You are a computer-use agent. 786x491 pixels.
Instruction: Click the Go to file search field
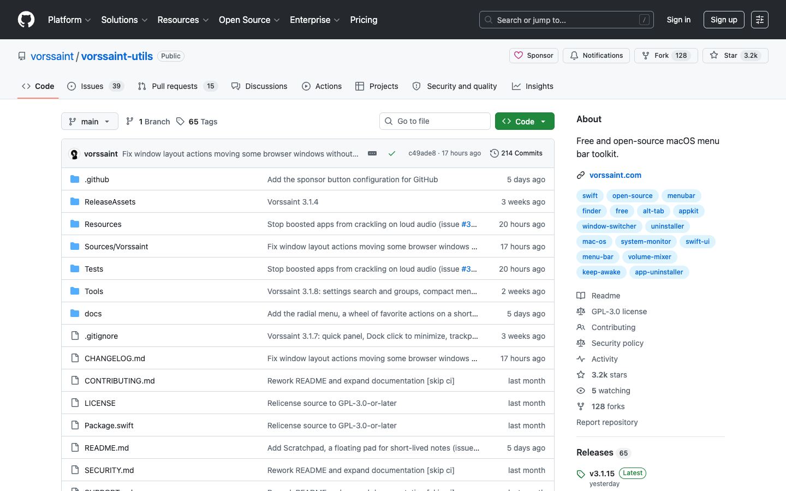tap(435, 121)
